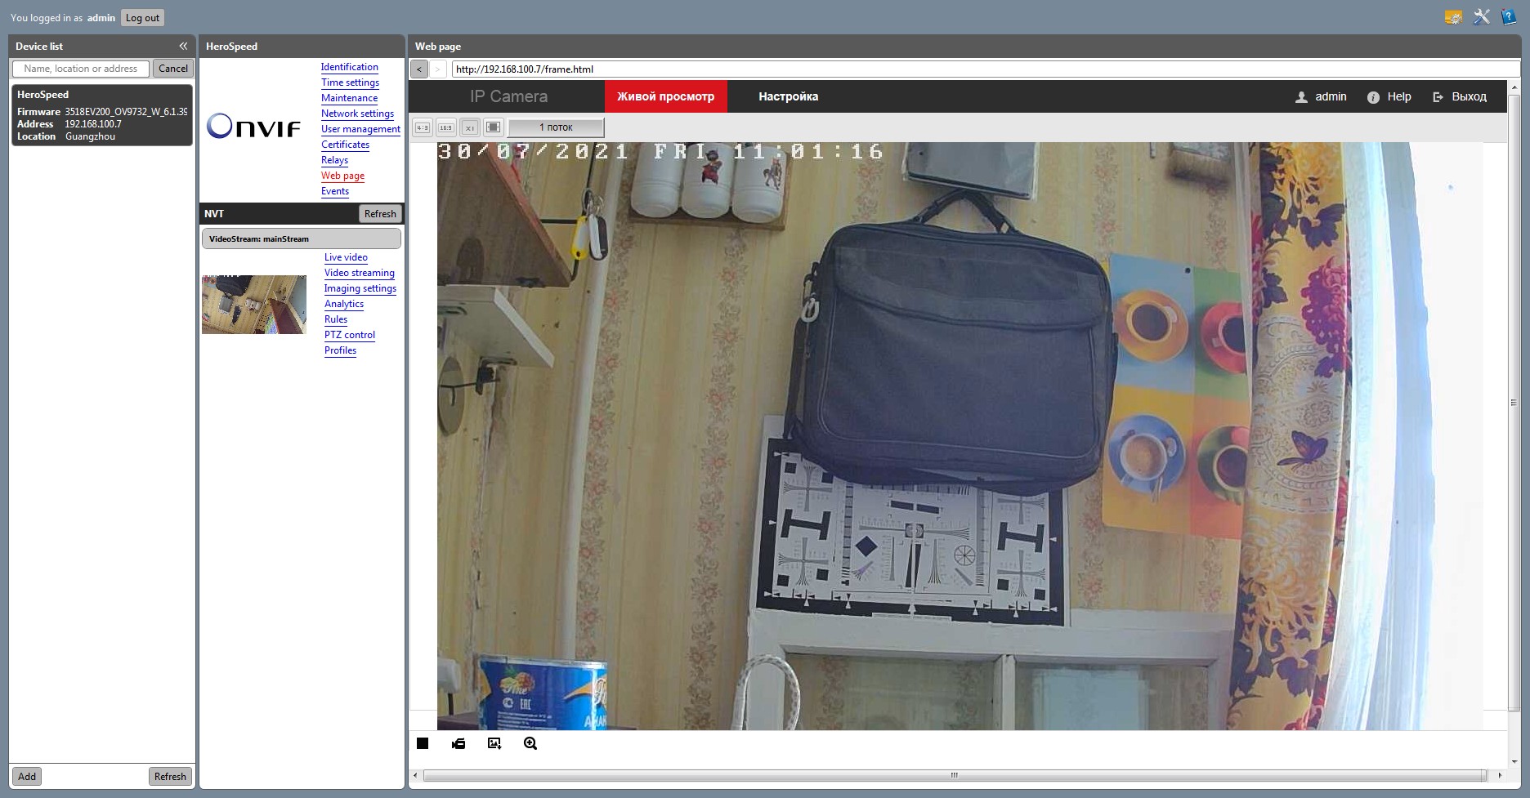The height and width of the screenshot is (798, 1530).
Task: Add a new device
Action: click(27, 777)
